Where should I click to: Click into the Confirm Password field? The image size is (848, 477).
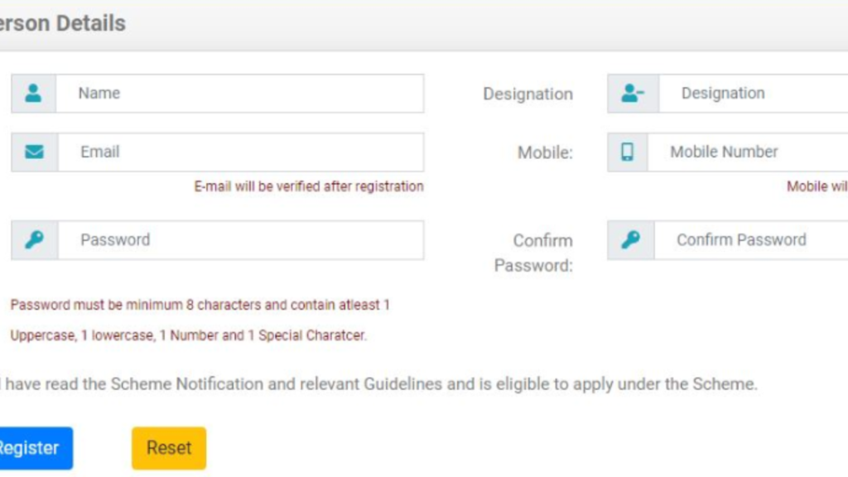(750, 240)
